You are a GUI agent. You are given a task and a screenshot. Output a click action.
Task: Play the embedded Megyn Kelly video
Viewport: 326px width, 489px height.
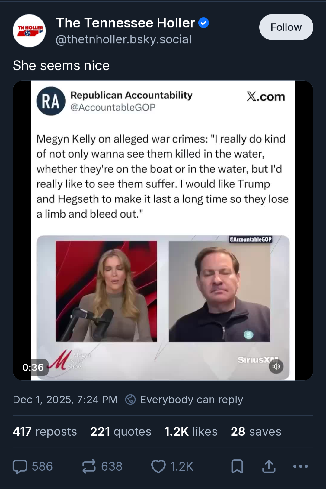point(163,230)
